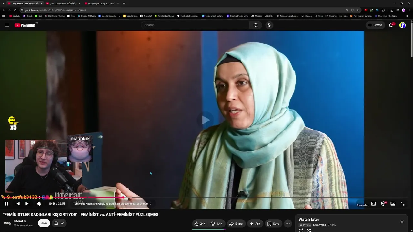This screenshot has height=232, width=413.
Task: Open the Ask AI assistant button
Action: (x=255, y=224)
